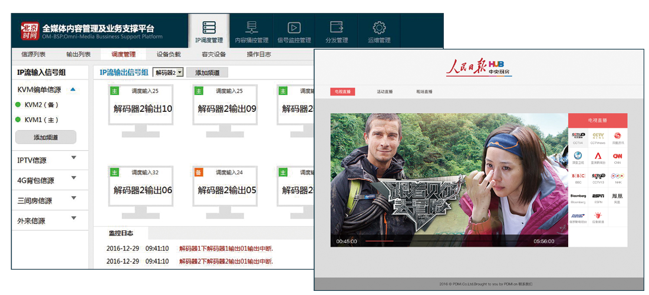Open the 运维管理 gear icon
The width and height of the screenshot is (649, 295).
pyautogui.click(x=379, y=28)
